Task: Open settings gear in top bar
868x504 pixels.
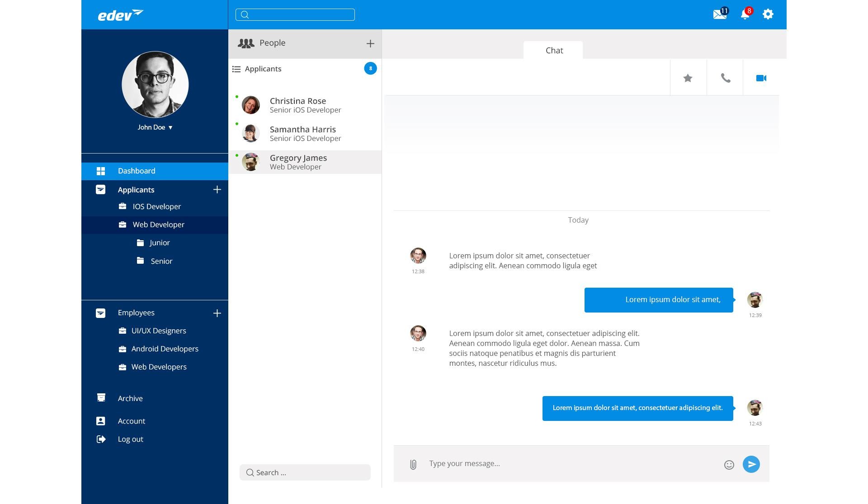Action: [768, 14]
